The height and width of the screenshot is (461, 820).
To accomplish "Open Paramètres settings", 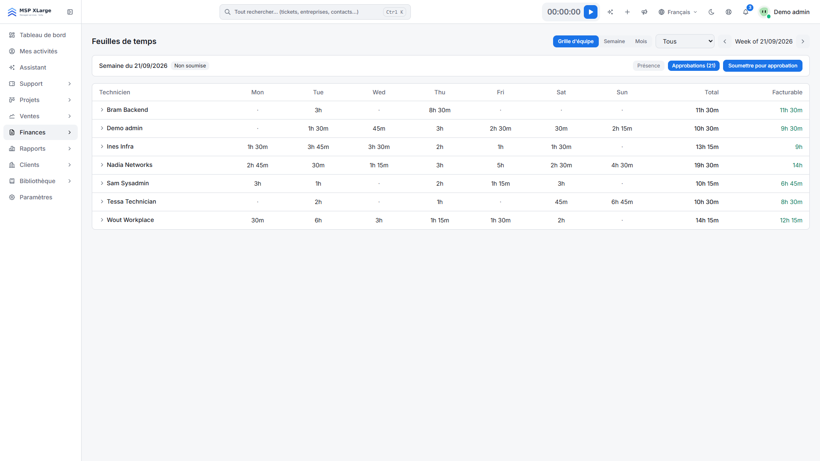I will 41,197.
